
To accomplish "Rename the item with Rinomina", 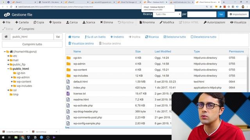I will (x=147, y=23).
